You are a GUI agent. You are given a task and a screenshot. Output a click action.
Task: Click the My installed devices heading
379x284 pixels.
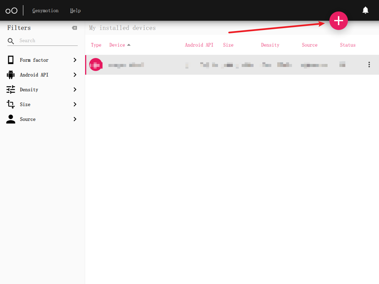pos(122,28)
